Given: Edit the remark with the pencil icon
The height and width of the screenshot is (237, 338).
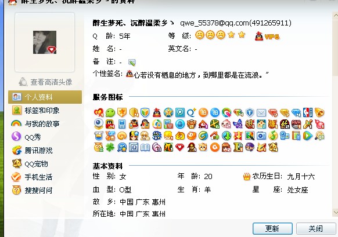Looking at the screenshot, I should coord(132,62).
